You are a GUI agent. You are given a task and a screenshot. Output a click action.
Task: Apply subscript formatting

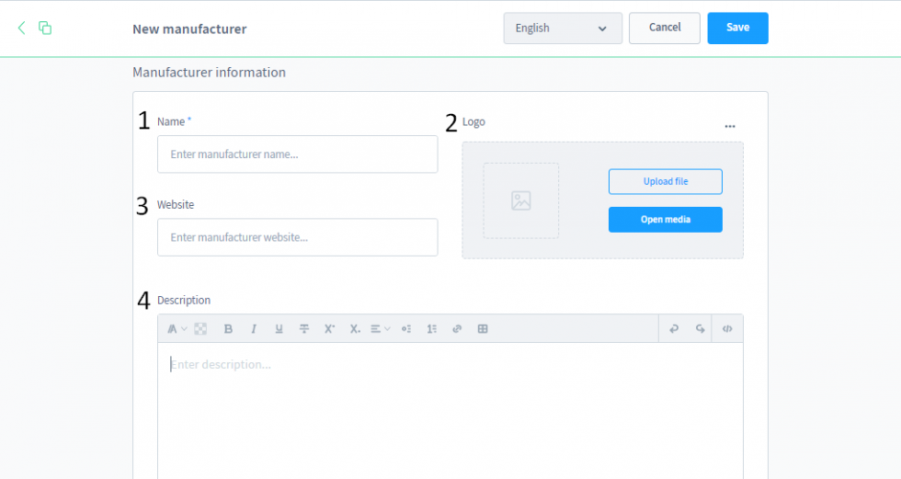(x=355, y=329)
